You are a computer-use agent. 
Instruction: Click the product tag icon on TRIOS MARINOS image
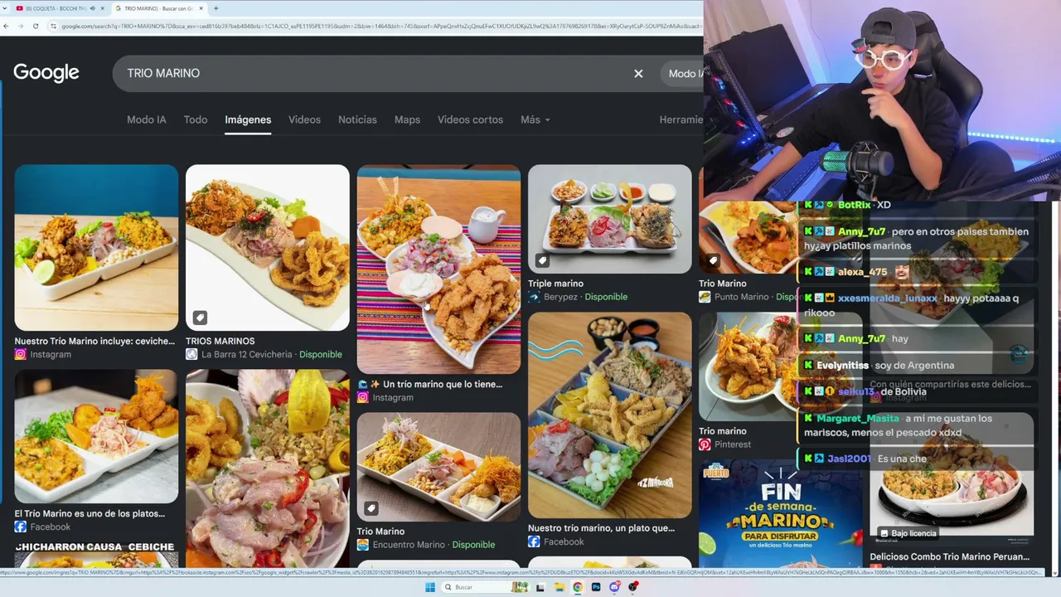click(200, 317)
